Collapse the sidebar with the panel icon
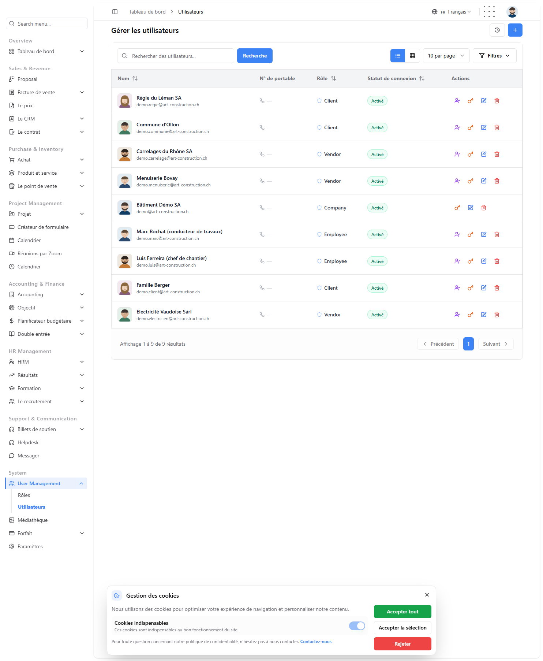 coord(115,12)
